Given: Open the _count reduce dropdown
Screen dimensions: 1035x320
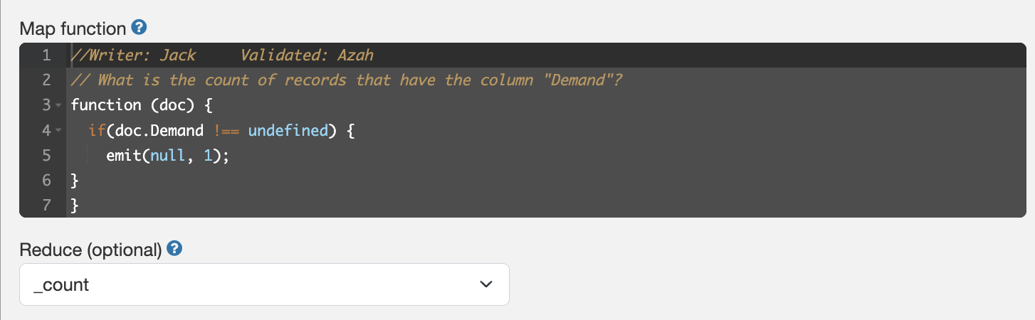Looking at the screenshot, I should coord(264,285).
